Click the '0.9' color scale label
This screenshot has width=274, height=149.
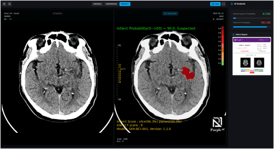tap(220, 28)
